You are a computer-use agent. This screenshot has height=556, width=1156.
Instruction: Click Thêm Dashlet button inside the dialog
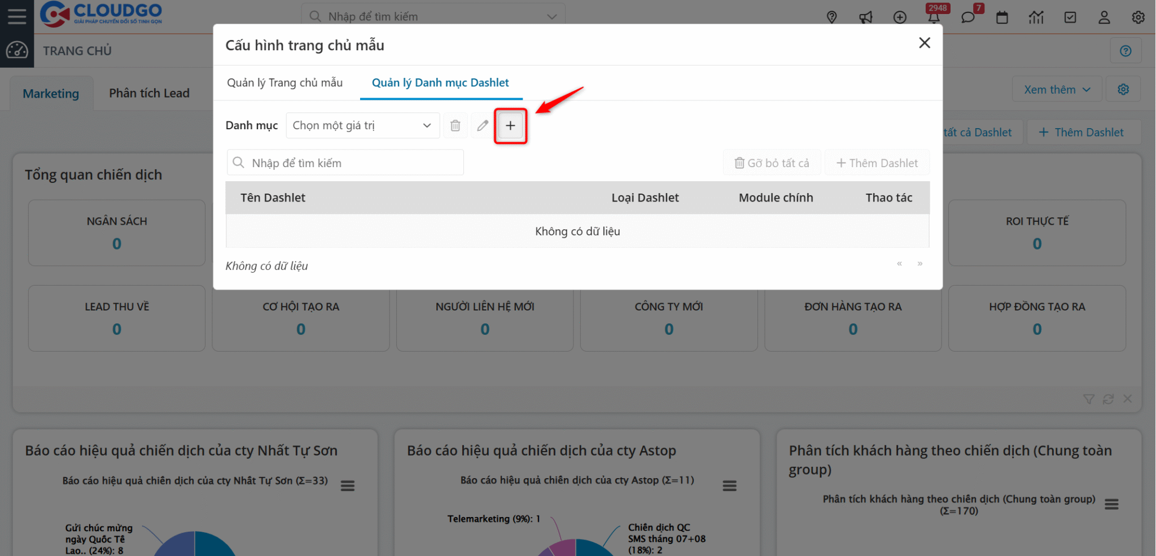pos(877,163)
